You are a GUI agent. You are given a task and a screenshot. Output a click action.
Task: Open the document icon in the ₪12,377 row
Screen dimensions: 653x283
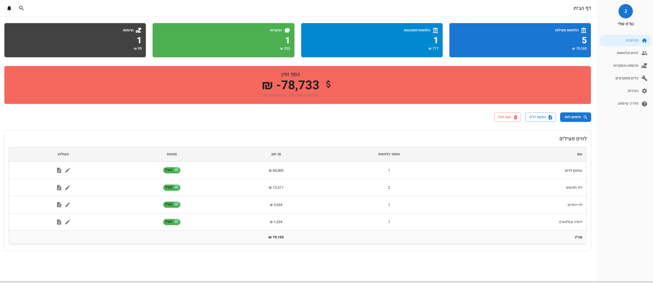coord(59,188)
